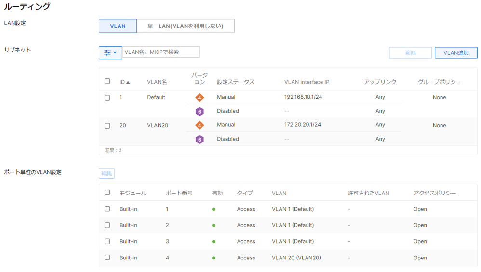Viewport: 481px width, 272px height.
Task: Open the subnet filter options dropdown
Action: coord(110,52)
